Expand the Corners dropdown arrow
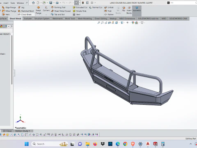Image resolution: width=197 pixels, height=148 pixels. click(x=46, y=14)
